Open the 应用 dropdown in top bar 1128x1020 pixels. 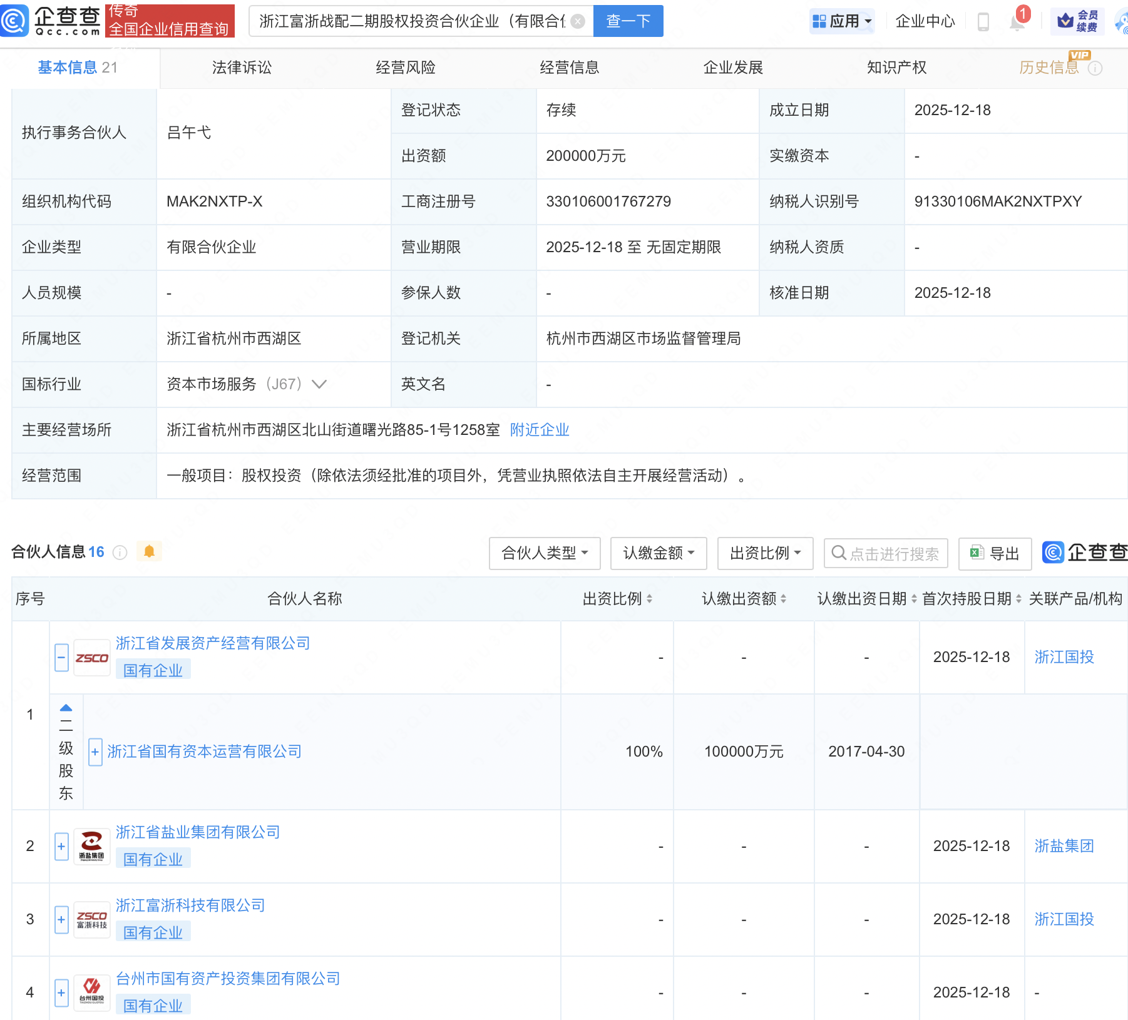tap(842, 21)
